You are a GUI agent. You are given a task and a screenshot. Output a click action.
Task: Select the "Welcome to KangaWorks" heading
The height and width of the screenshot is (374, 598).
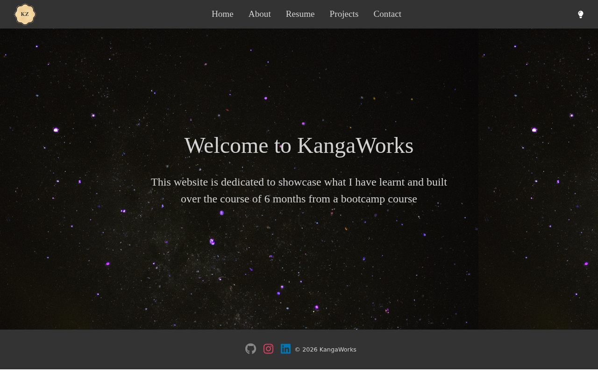(x=299, y=145)
